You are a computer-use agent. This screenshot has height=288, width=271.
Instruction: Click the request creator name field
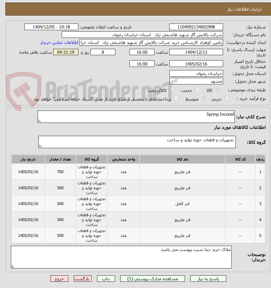coord(151,42)
